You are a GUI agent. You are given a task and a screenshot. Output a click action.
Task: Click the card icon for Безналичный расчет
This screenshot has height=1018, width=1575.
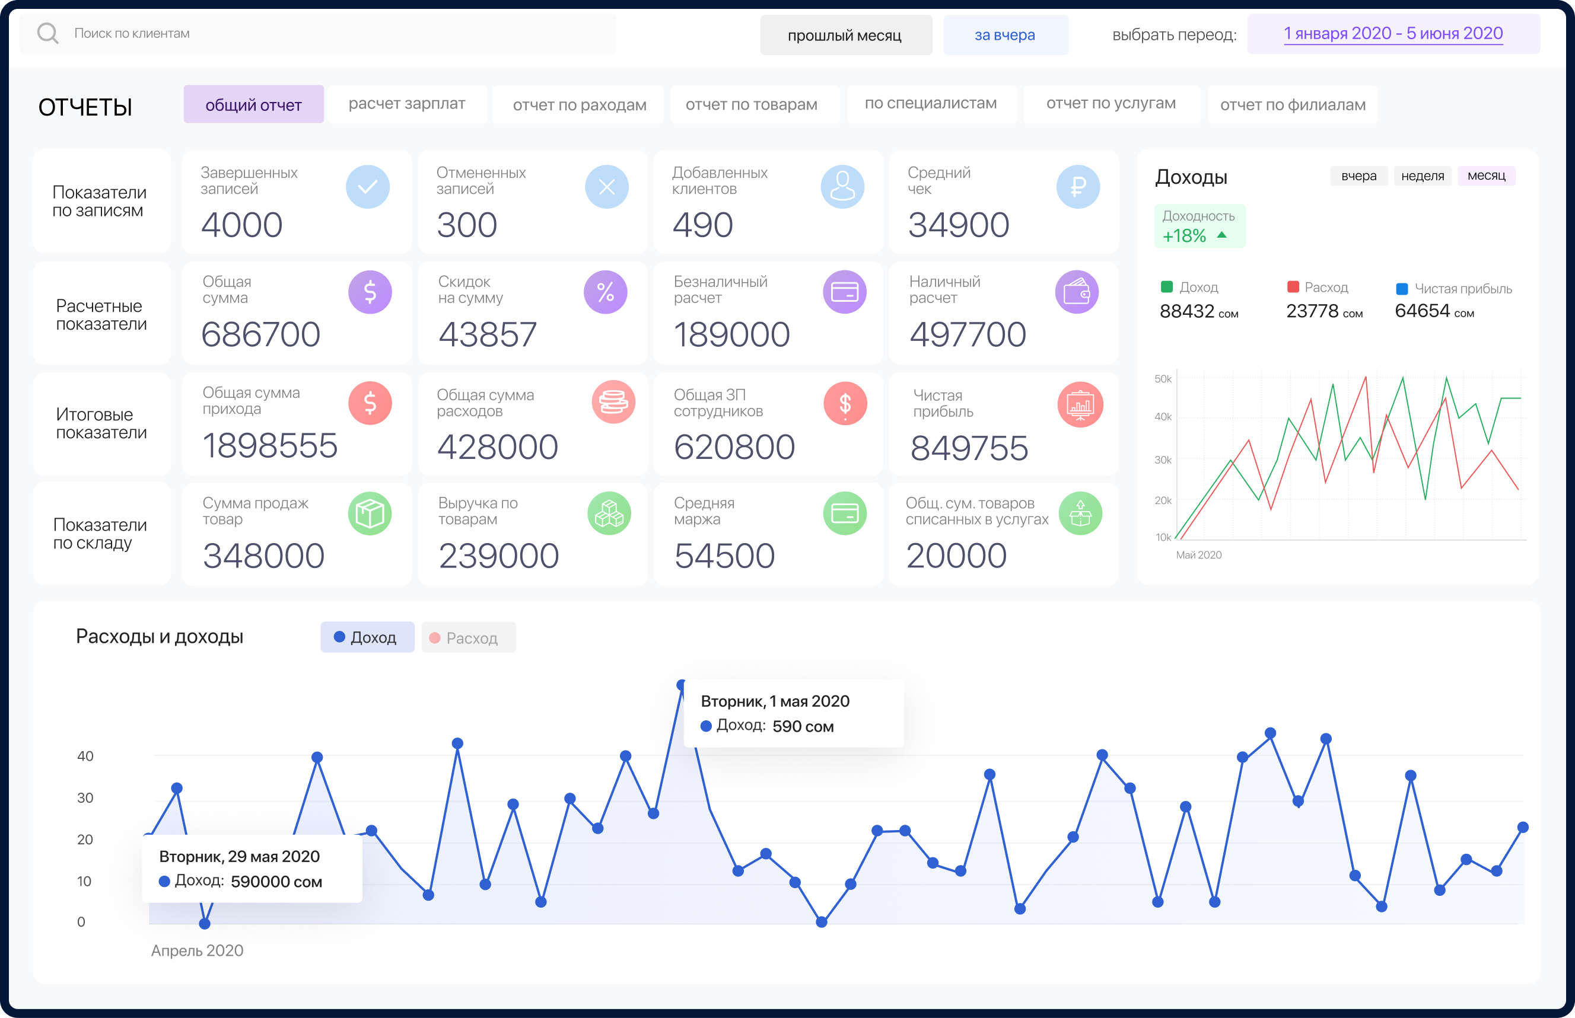(844, 292)
